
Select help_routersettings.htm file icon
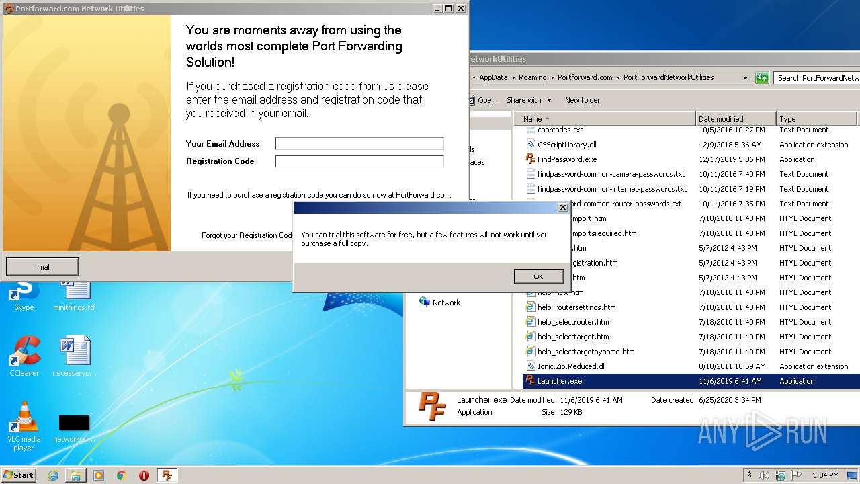tap(530, 307)
